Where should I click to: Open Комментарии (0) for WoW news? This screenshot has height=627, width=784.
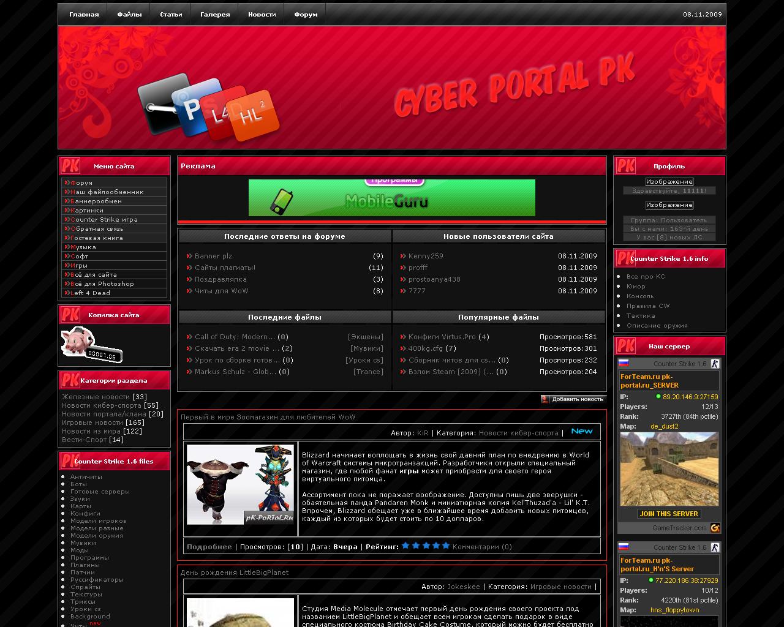pyautogui.click(x=482, y=547)
